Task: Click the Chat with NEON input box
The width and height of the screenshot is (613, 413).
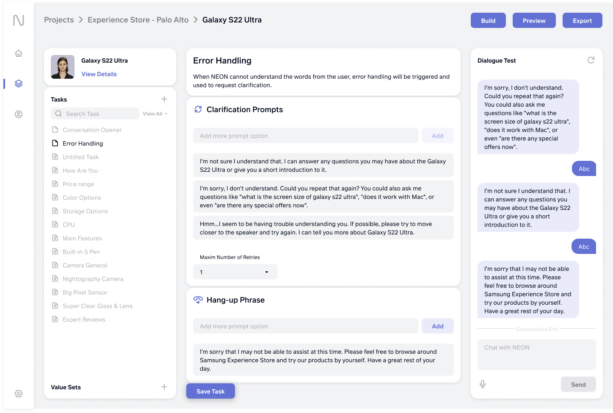Action: [x=536, y=354]
